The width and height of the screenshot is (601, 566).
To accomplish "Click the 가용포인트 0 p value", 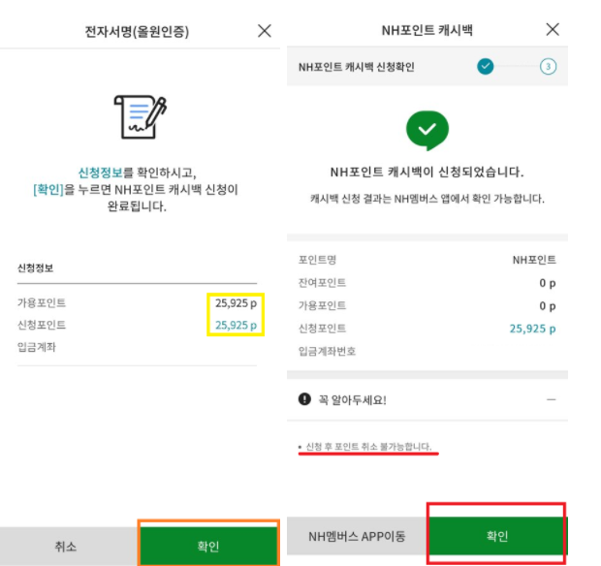I will (548, 306).
